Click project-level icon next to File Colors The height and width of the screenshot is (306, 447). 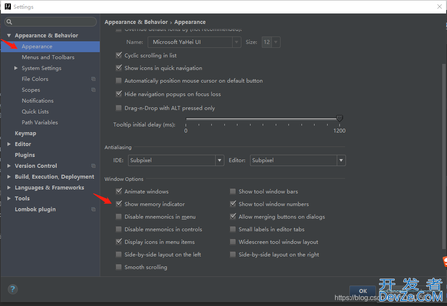click(93, 79)
